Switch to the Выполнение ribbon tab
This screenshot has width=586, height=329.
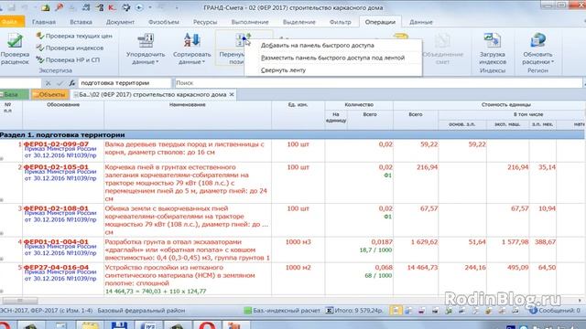[250, 22]
